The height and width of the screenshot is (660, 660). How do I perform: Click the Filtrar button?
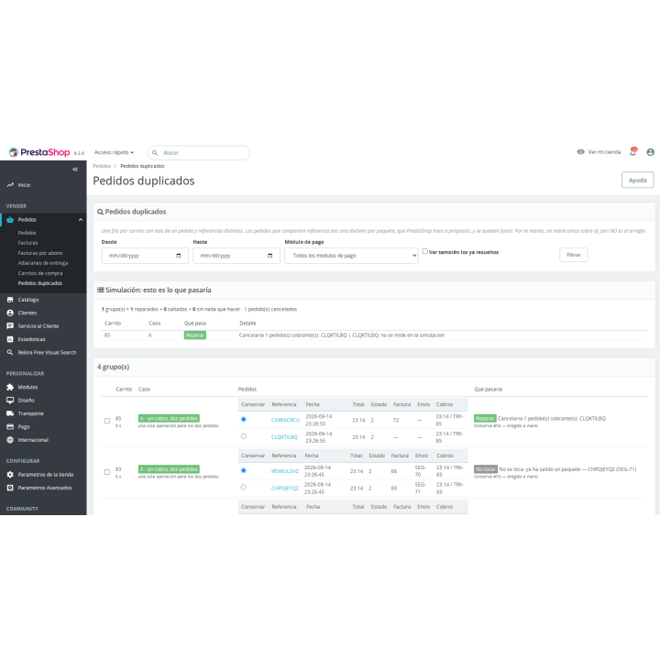coord(573,255)
